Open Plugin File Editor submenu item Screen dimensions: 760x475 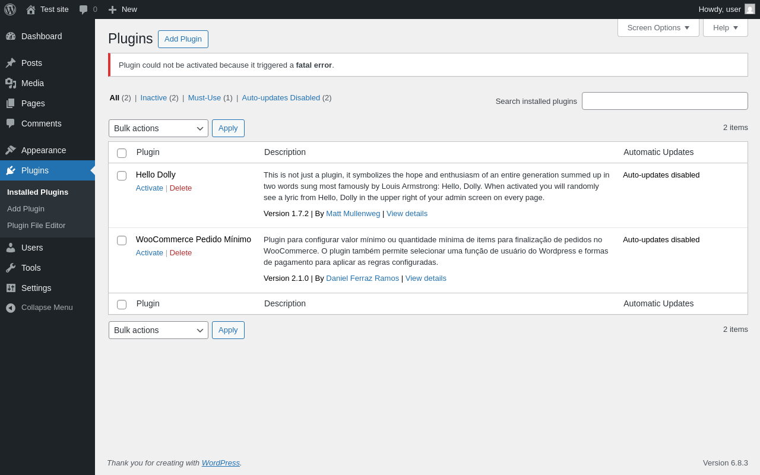click(x=36, y=226)
